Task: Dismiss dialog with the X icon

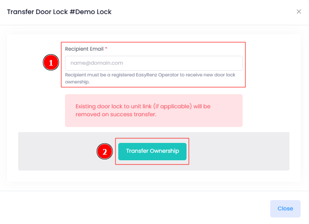Action: 299,12
